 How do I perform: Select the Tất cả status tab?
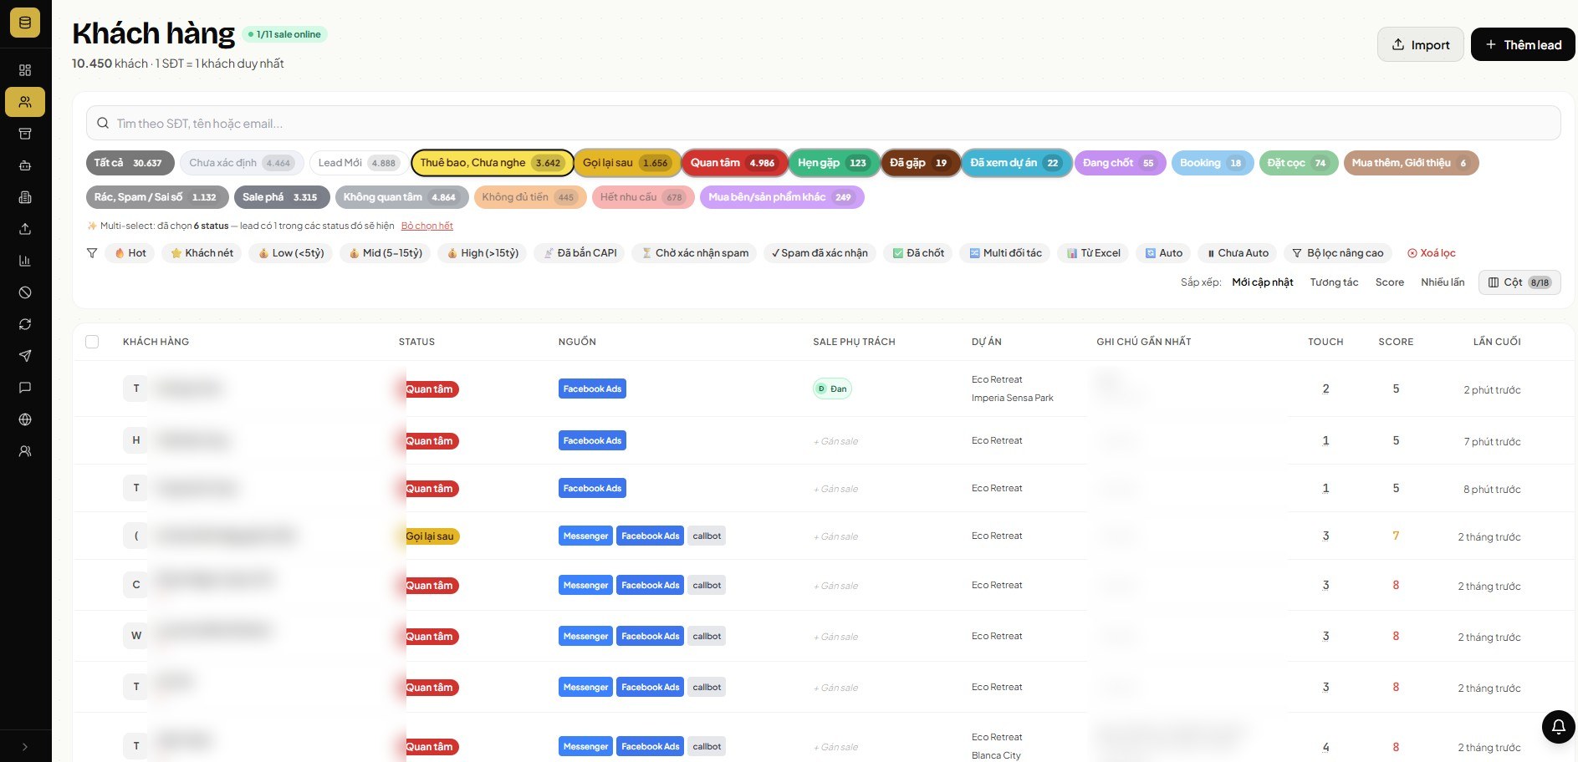(130, 163)
